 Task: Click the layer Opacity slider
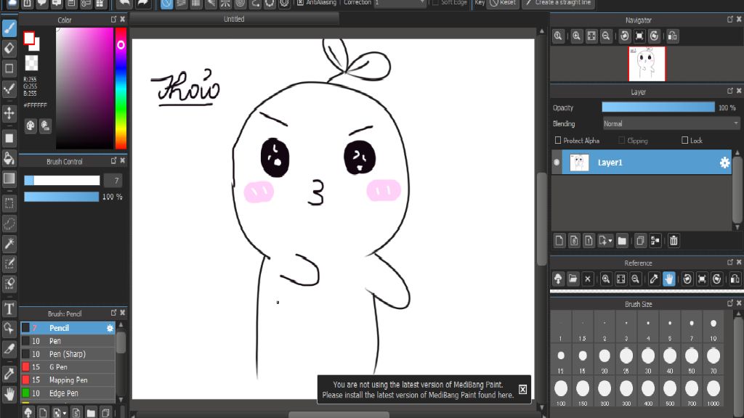(658, 107)
